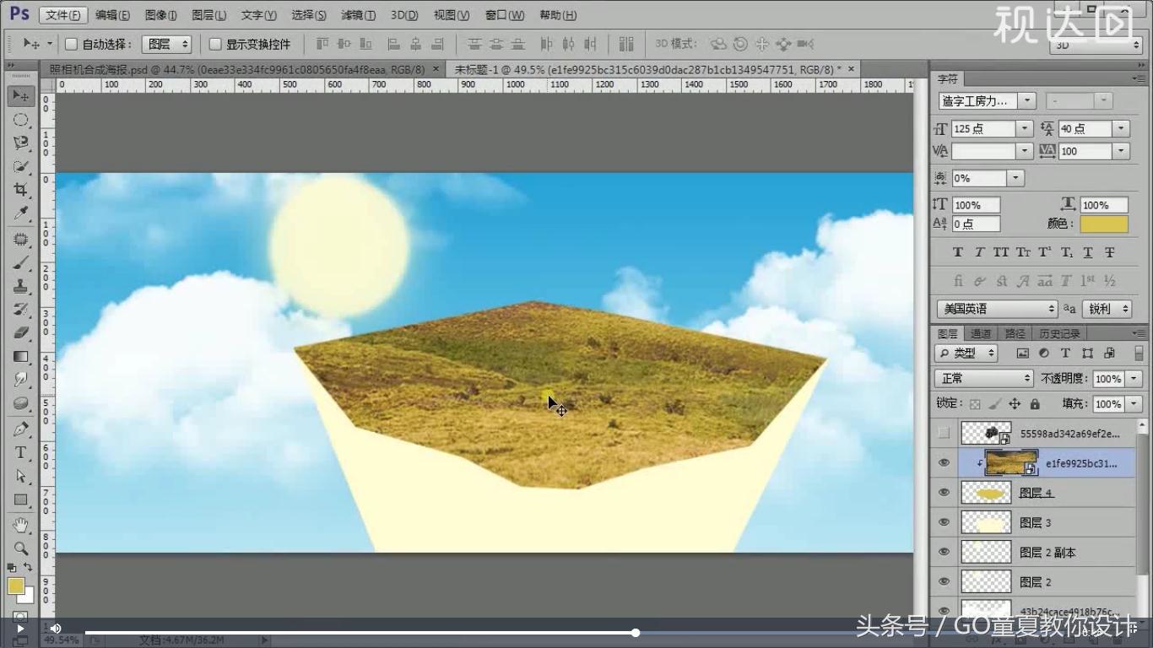This screenshot has height=648, width=1153.
Task: Open the 滤镜 menu
Action: point(355,14)
